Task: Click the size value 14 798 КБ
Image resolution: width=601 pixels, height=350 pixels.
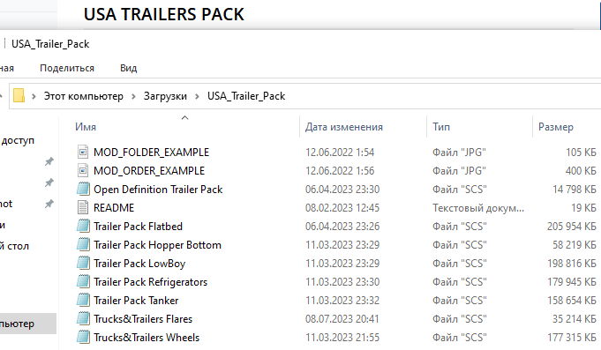Action: click(575, 190)
